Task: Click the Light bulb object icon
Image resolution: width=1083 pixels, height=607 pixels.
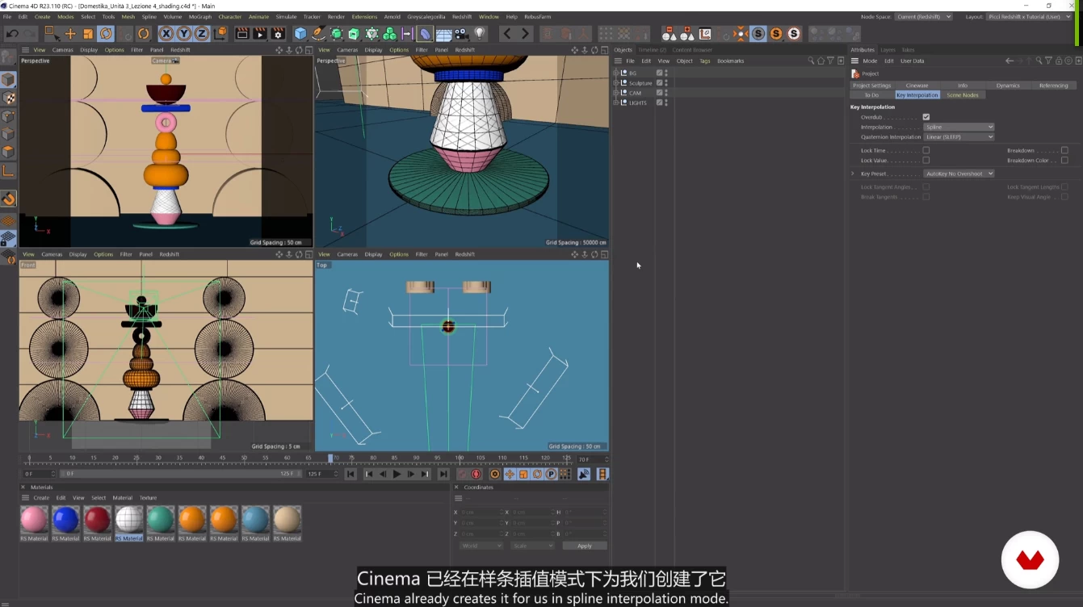Action: 480,34
